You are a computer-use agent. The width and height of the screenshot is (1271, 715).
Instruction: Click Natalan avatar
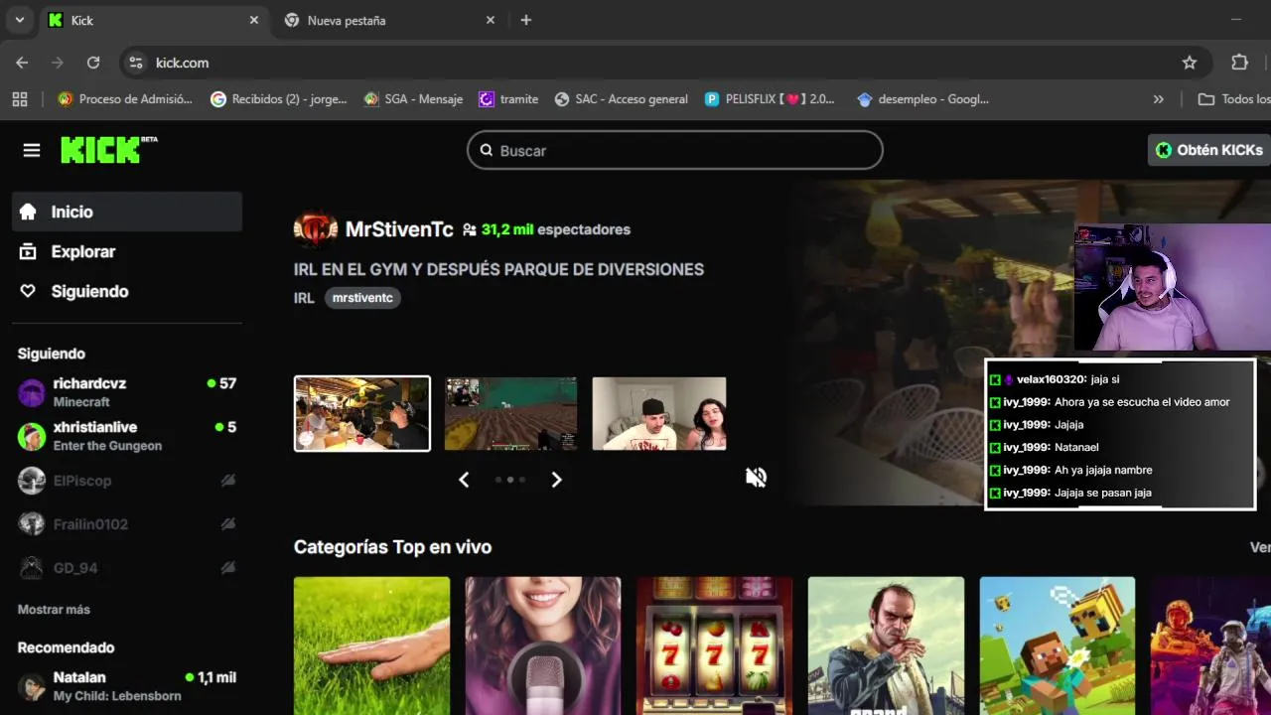click(x=32, y=686)
